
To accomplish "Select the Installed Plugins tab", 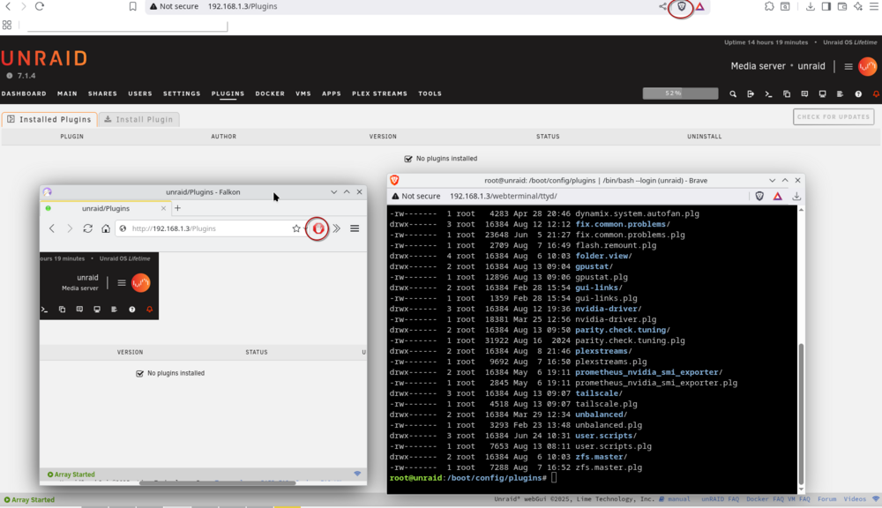I will point(49,119).
